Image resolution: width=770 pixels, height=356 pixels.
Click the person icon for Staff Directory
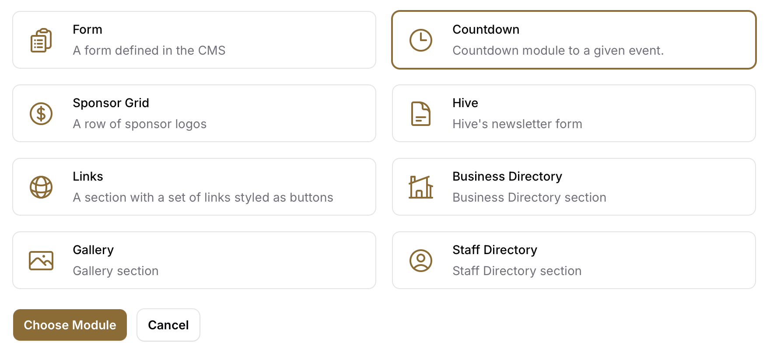click(421, 261)
